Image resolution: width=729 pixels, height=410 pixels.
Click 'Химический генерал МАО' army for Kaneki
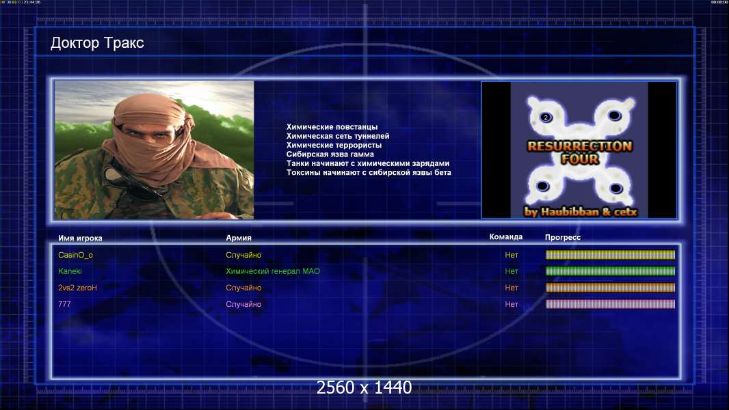pos(273,271)
